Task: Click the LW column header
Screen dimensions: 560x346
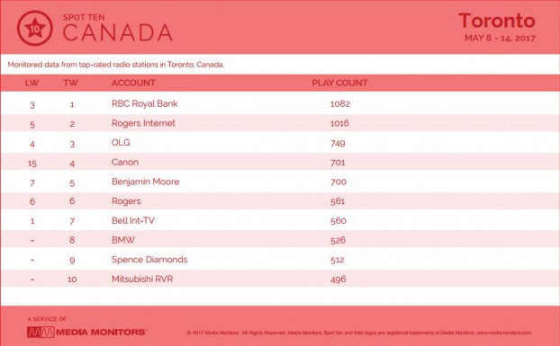Action: pyautogui.click(x=32, y=83)
